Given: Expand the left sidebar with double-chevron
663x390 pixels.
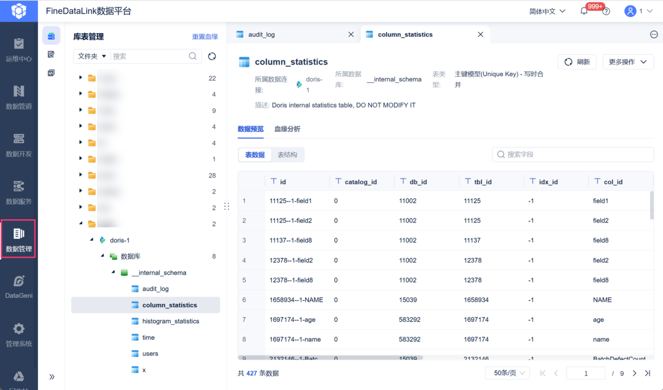Looking at the screenshot, I should tap(52, 377).
